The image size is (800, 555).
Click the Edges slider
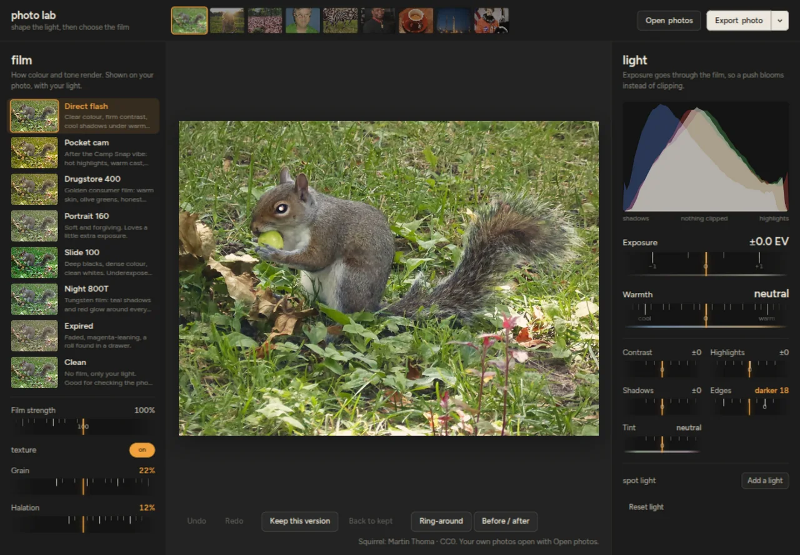749,406
